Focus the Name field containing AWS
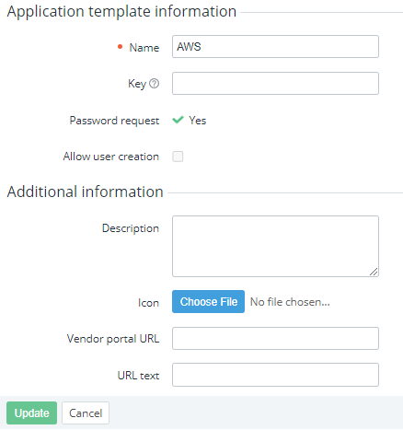 [x=275, y=47]
